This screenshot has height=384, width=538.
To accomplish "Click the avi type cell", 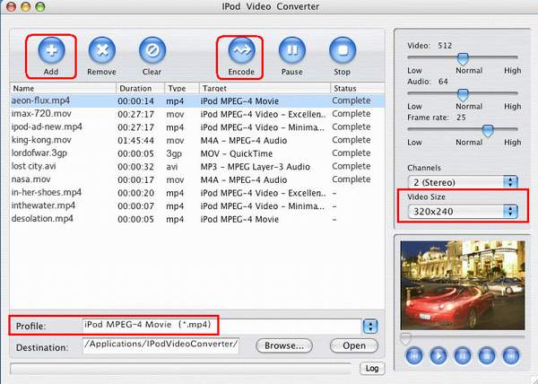I will [172, 167].
